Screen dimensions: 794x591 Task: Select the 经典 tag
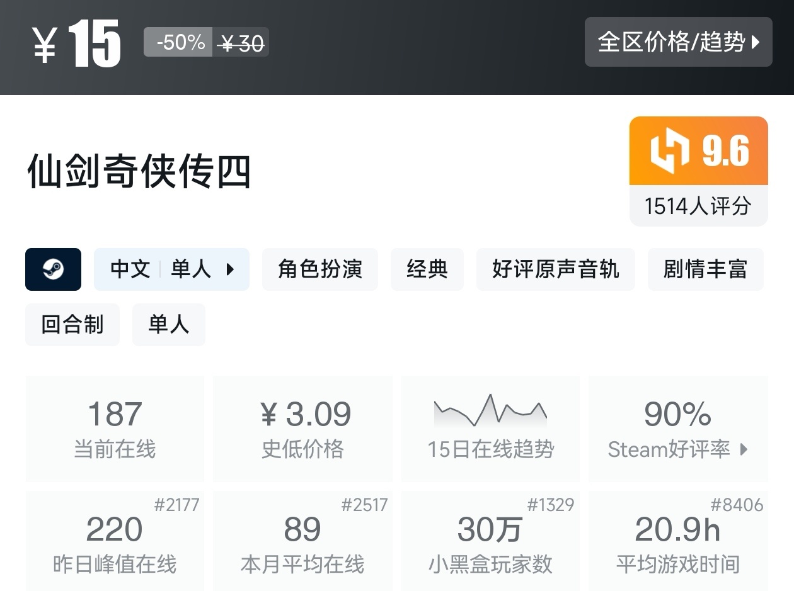[x=427, y=269]
